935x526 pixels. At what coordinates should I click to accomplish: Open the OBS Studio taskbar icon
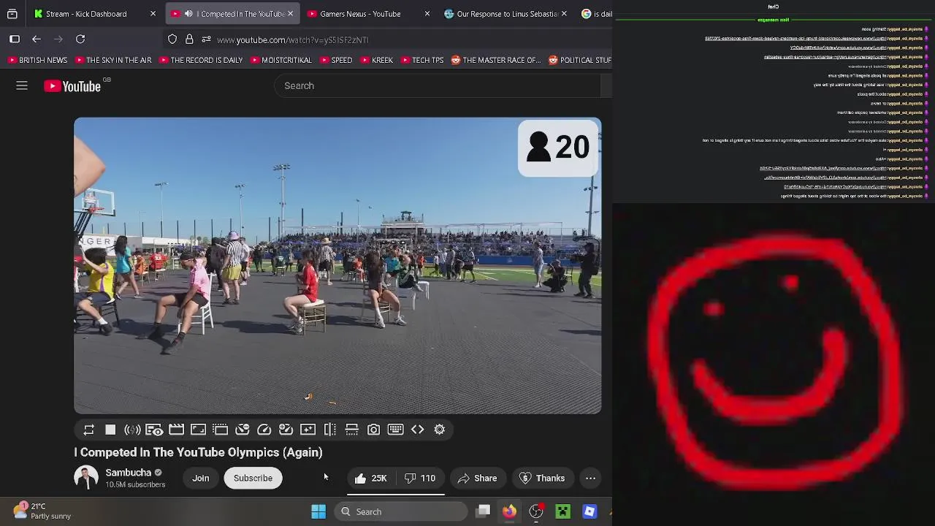tap(536, 511)
